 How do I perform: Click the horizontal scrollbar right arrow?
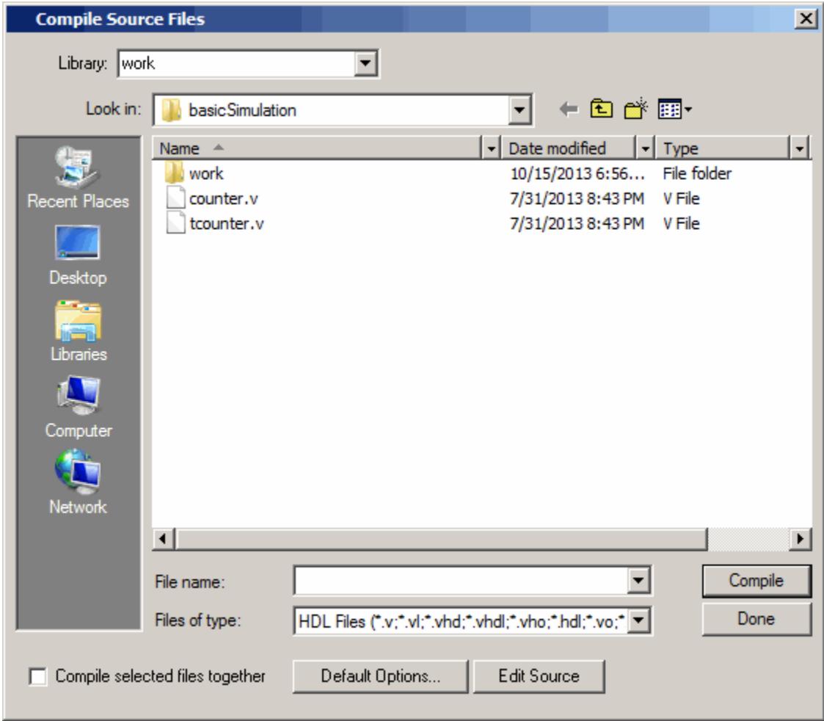pos(800,538)
